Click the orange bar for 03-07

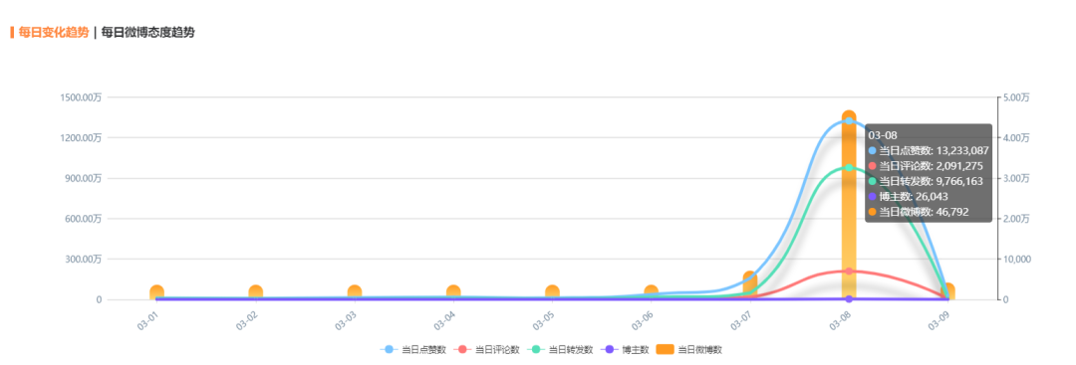coord(750,285)
